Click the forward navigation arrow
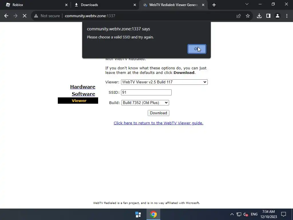 [x=15, y=16]
